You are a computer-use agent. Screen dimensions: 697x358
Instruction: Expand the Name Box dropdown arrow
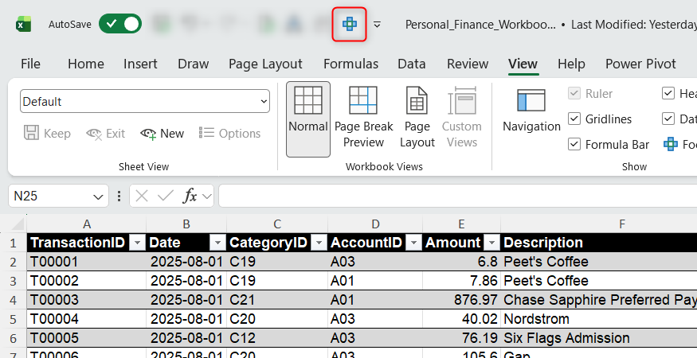pos(98,197)
